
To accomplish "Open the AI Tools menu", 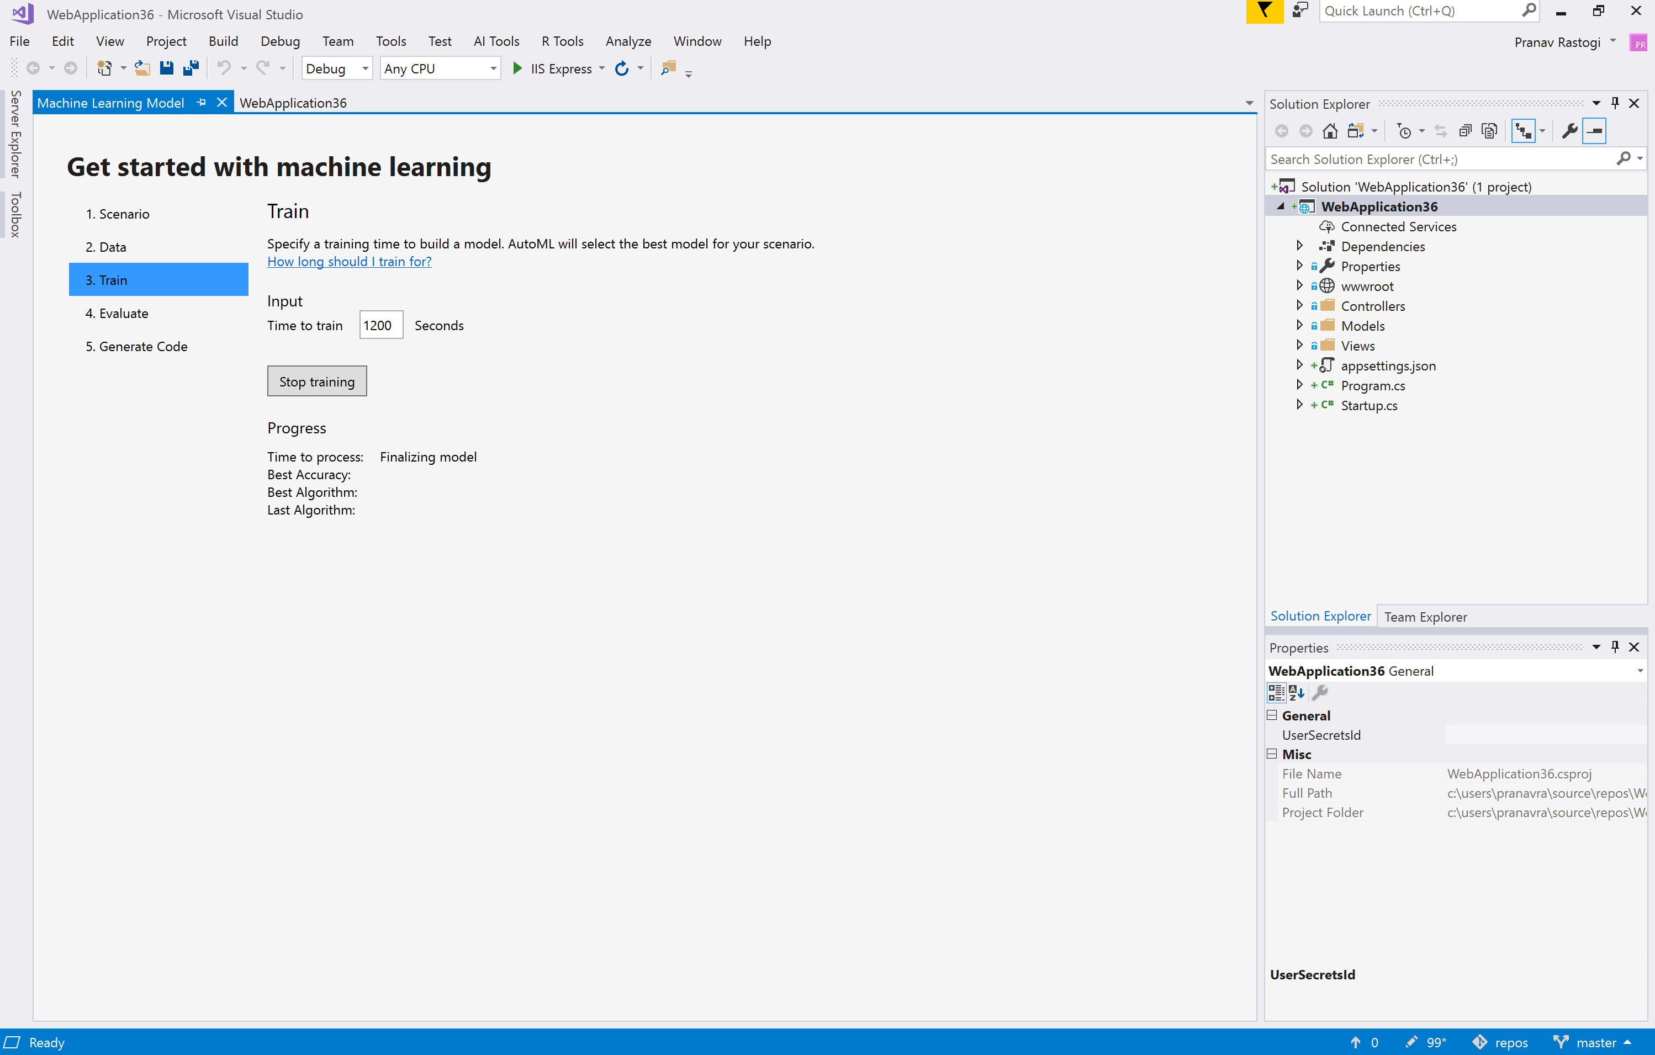I will [x=496, y=41].
